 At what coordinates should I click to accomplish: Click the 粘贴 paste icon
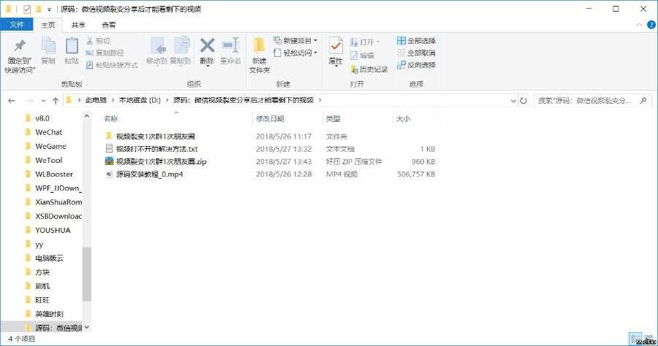(x=72, y=46)
